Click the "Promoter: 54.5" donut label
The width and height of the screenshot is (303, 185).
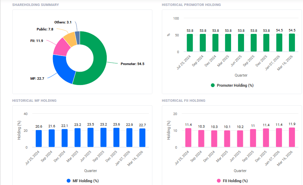[132, 64]
